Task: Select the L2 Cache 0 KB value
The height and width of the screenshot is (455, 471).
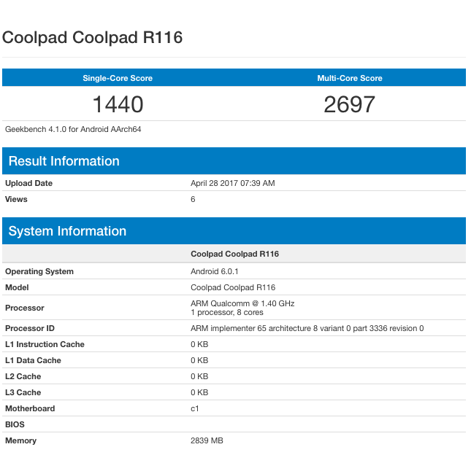Action: coord(199,376)
